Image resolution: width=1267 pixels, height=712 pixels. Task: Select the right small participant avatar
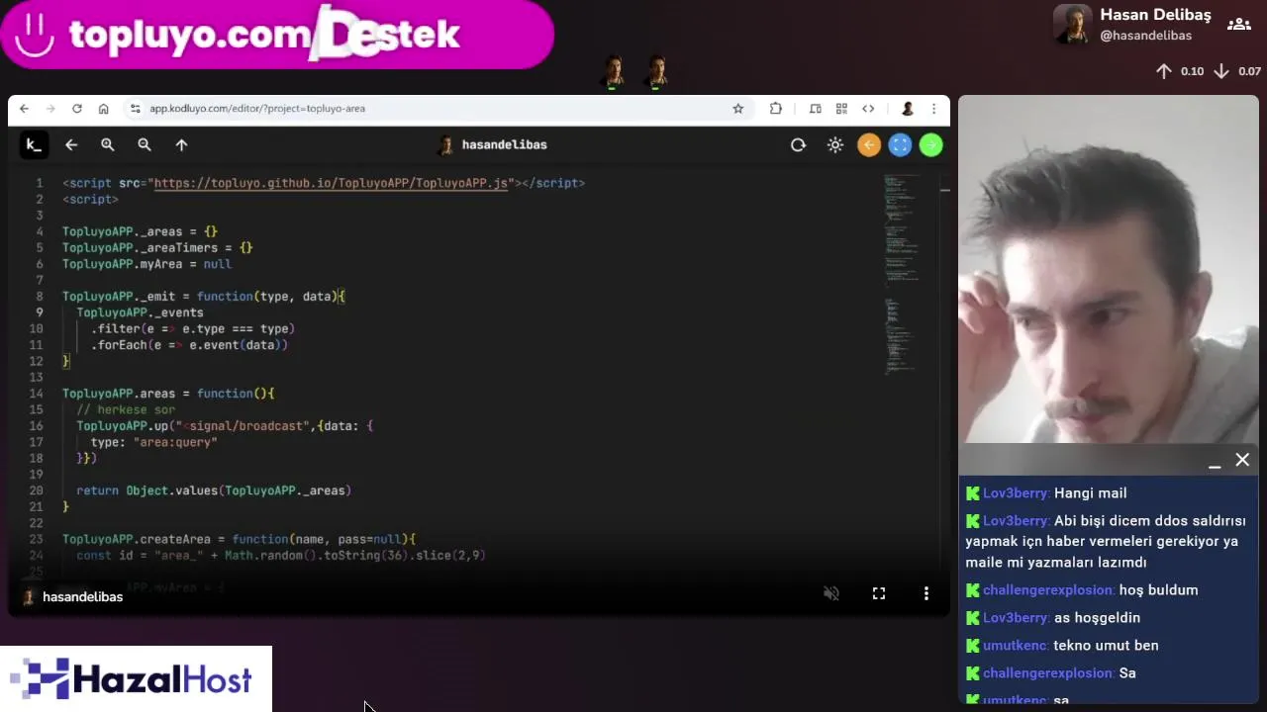(655, 71)
